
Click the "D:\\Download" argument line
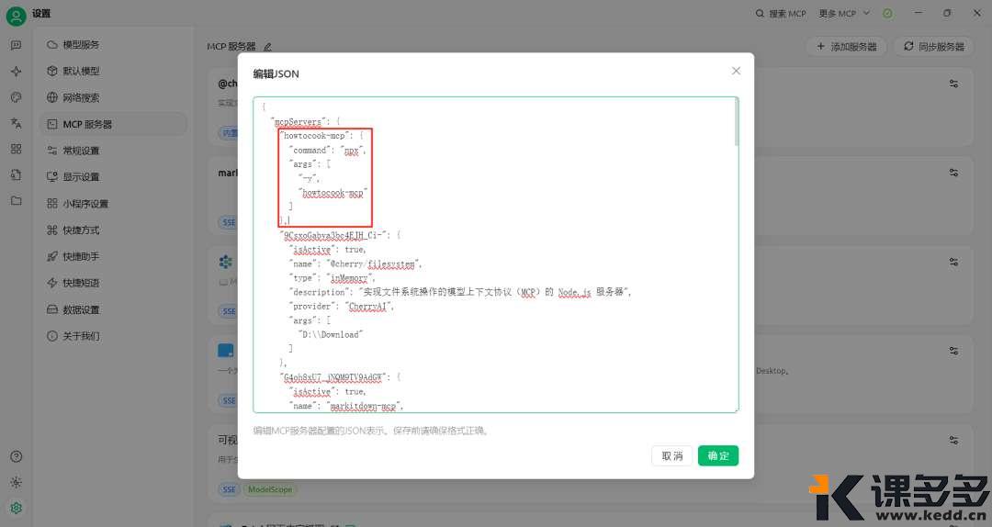pos(331,334)
